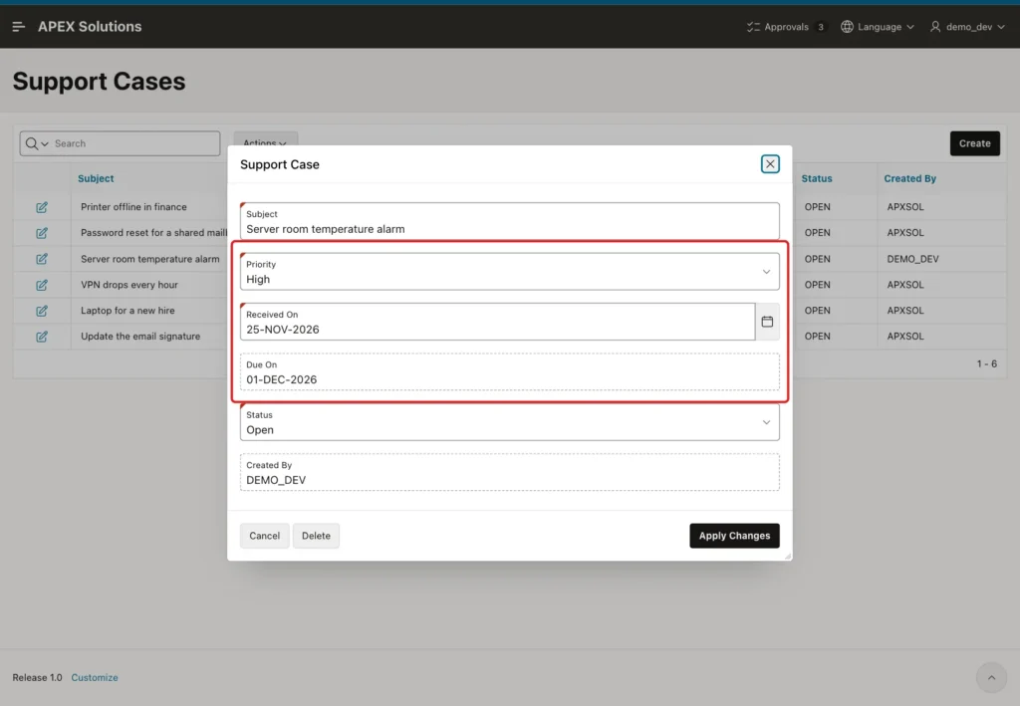This screenshot has height=706, width=1020.
Task: Open the demo_dev account dropdown
Action: coord(967,27)
